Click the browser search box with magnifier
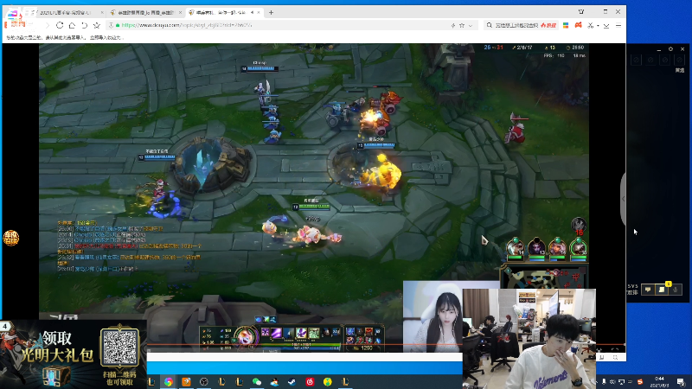The height and width of the screenshot is (389, 692). [521, 25]
